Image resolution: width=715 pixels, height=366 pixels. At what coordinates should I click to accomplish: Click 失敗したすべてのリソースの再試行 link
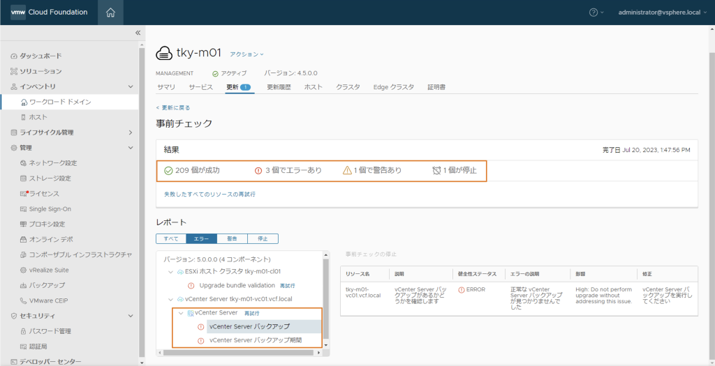(209, 195)
